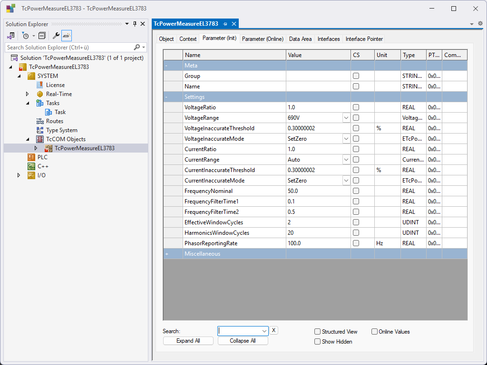Open the Search combo box dropdown arrow
Viewport: 487px width, 365px height.
coord(264,331)
